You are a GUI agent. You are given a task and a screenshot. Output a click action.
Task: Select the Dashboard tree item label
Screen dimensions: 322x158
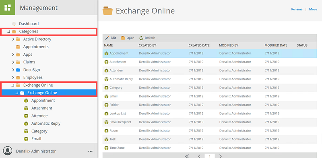(29, 24)
